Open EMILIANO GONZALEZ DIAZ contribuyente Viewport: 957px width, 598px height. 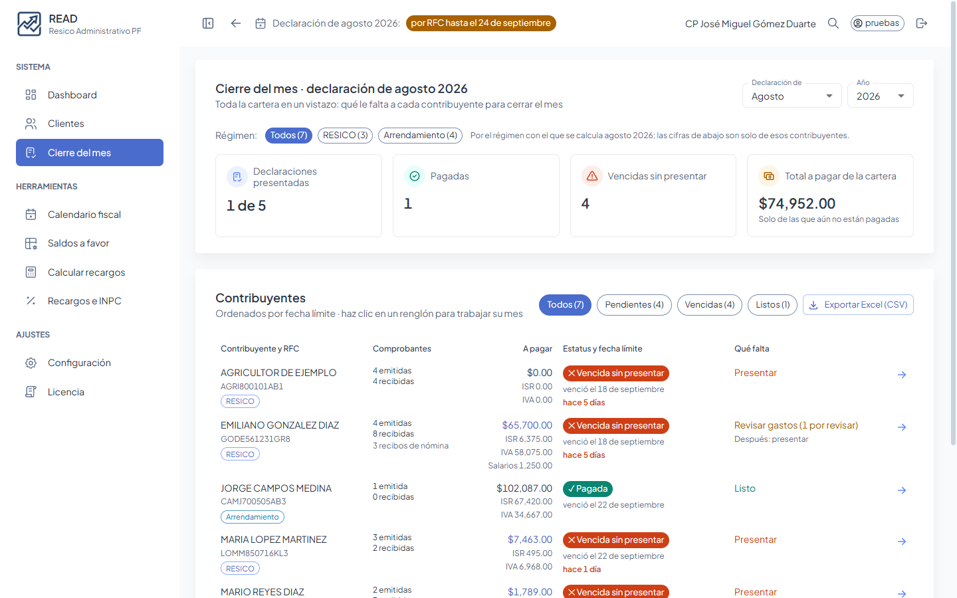click(280, 425)
